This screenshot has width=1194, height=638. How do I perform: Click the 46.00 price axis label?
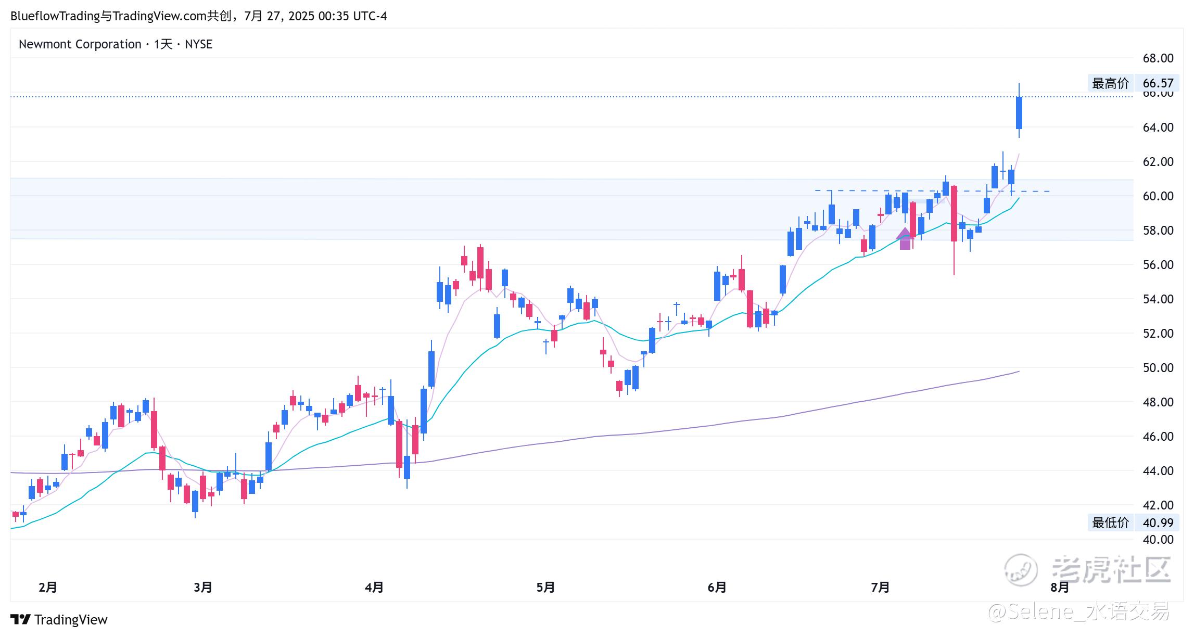[1158, 437]
